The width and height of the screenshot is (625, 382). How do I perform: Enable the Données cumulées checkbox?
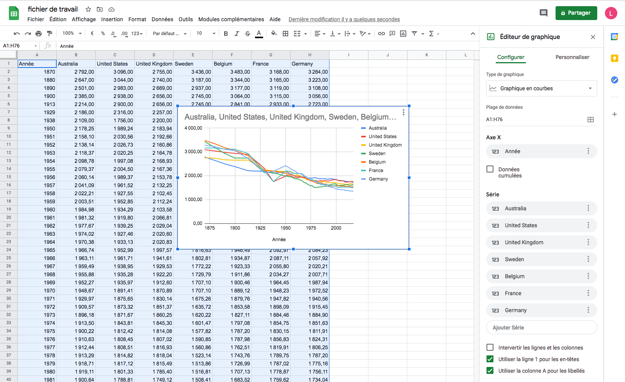490,169
